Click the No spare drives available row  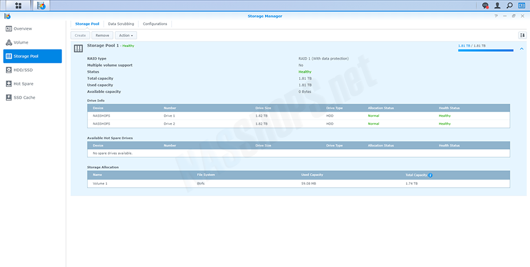coord(298,153)
